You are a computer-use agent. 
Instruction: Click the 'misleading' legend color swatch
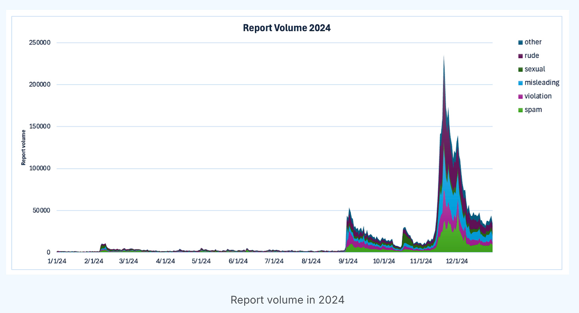pos(520,83)
